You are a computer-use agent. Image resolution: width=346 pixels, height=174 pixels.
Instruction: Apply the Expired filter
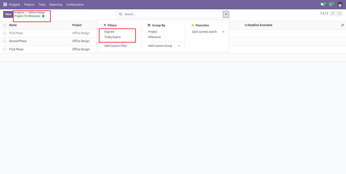[x=109, y=32]
